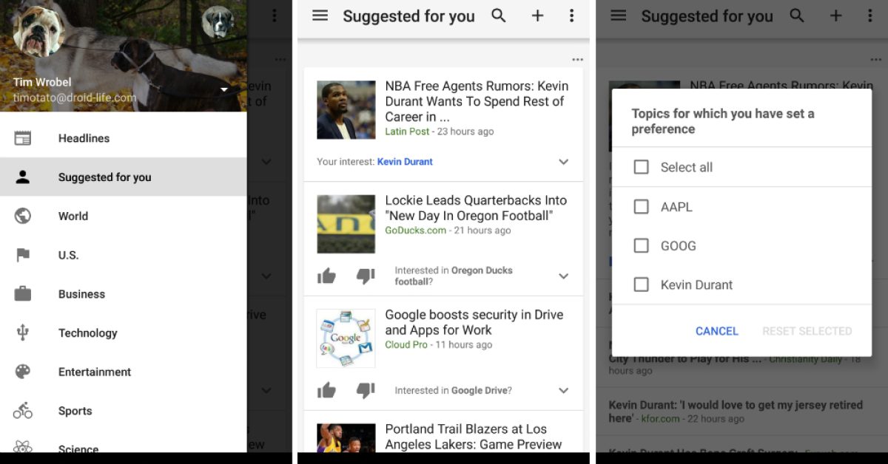888x464 pixels.
Task: Check the AAPL topic checkbox
Action: [641, 207]
